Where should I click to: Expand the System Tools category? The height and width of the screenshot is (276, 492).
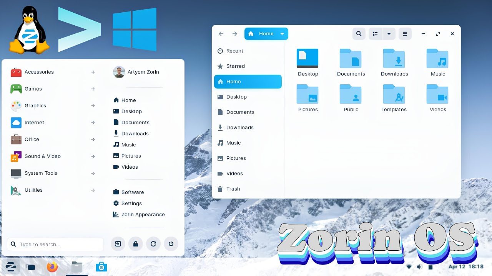[53, 173]
